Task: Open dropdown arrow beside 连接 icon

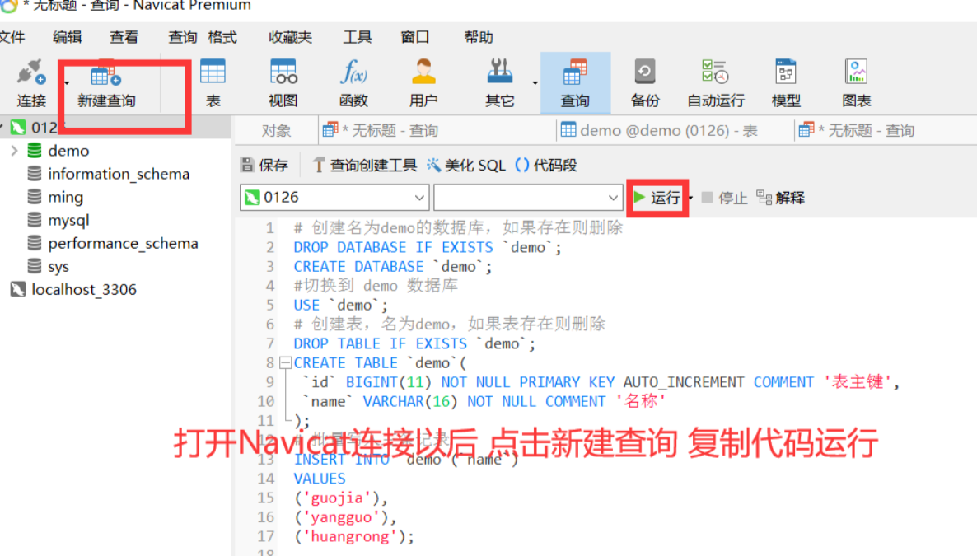Action: [67, 83]
